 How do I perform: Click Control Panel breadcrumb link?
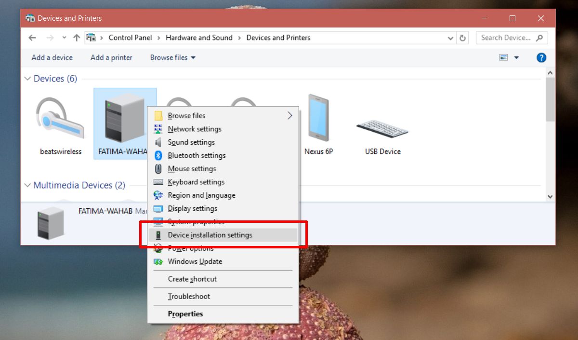tap(130, 38)
